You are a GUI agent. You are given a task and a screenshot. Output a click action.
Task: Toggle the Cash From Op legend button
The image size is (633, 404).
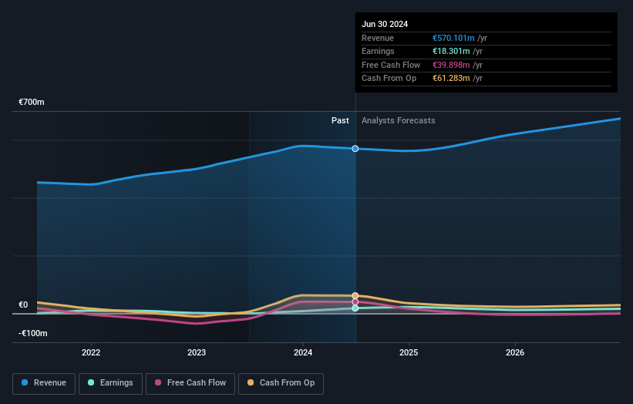click(x=281, y=383)
